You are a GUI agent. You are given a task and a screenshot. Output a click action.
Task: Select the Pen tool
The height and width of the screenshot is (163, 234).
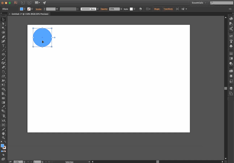pos(3,37)
